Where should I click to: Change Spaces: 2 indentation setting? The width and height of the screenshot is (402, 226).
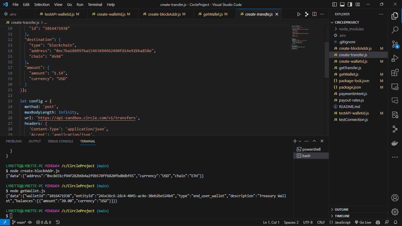[291, 222]
